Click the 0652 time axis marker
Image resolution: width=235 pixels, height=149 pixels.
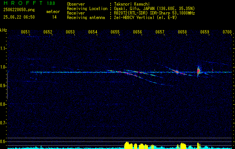tap(48, 32)
